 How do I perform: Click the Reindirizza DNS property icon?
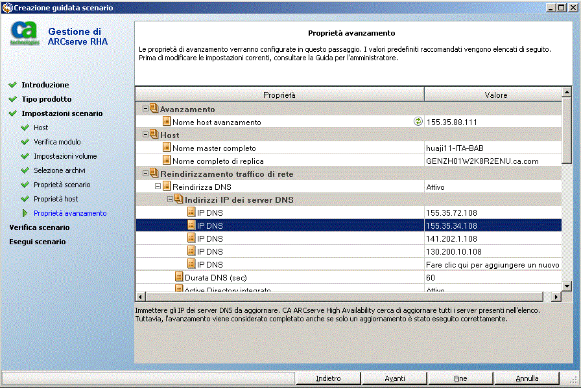click(x=167, y=186)
